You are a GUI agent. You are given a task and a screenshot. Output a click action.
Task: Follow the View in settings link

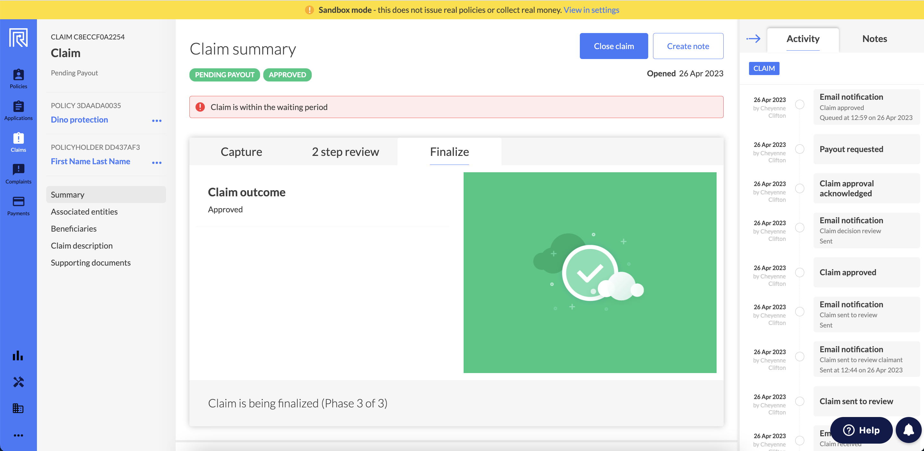591,10
